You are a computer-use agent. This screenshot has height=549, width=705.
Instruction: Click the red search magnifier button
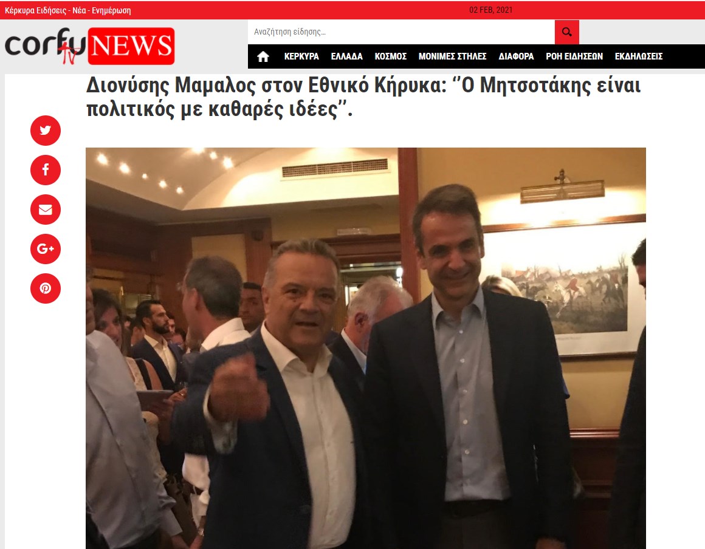(566, 32)
